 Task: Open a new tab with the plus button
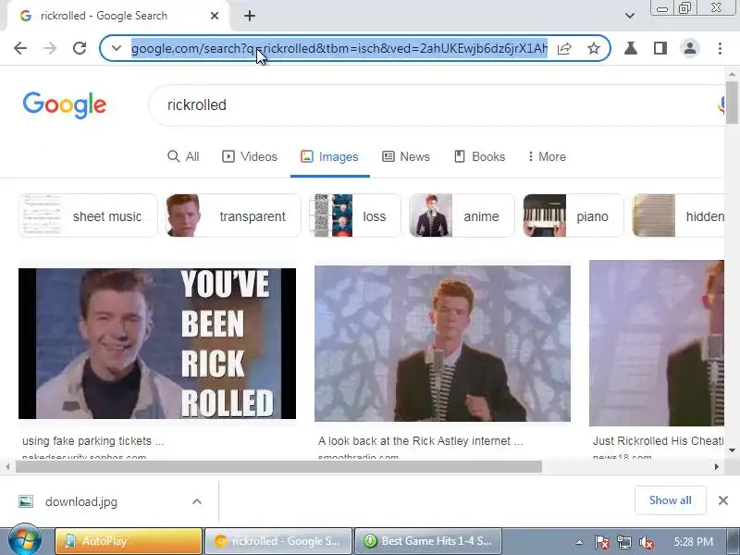(x=250, y=16)
